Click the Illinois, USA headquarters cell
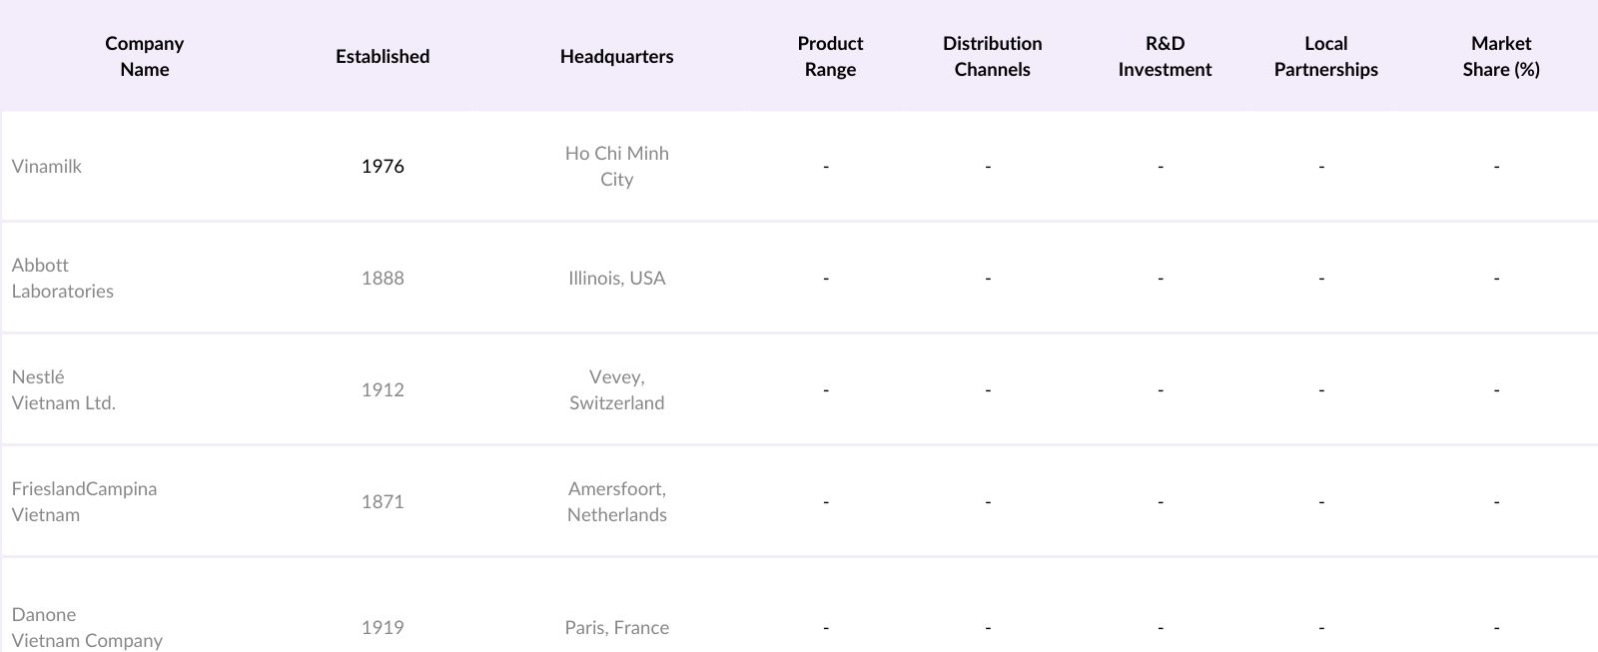 [616, 278]
